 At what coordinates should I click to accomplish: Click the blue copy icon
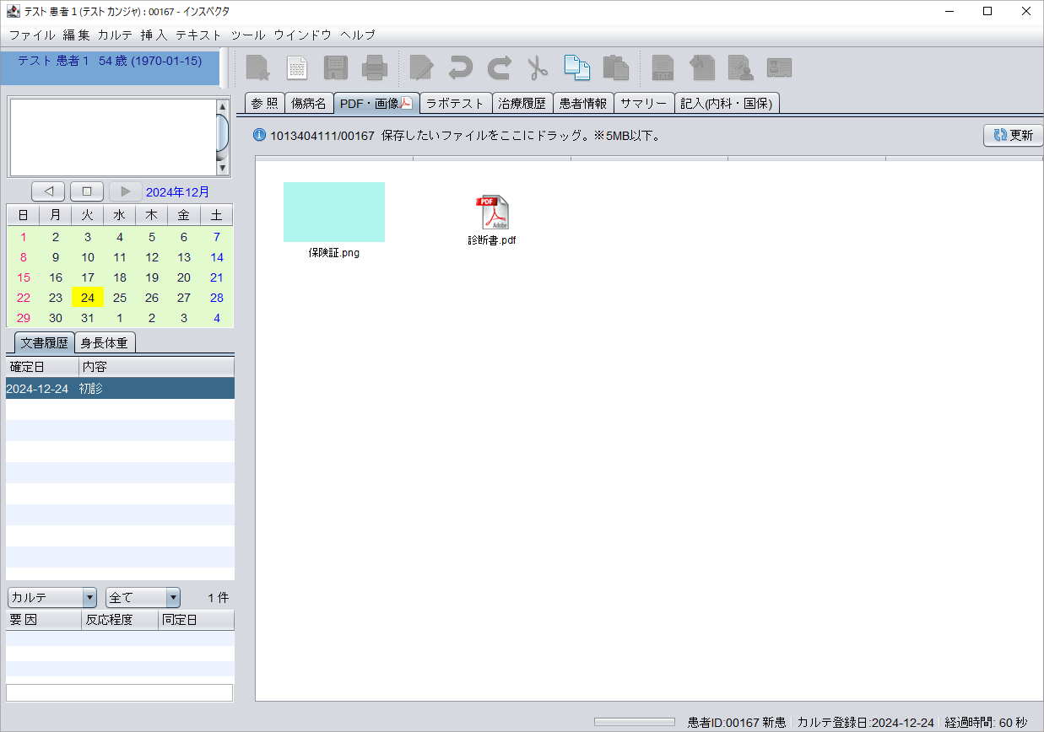[576, 67]
